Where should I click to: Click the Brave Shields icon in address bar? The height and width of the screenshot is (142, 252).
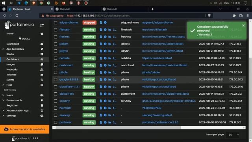209,16
